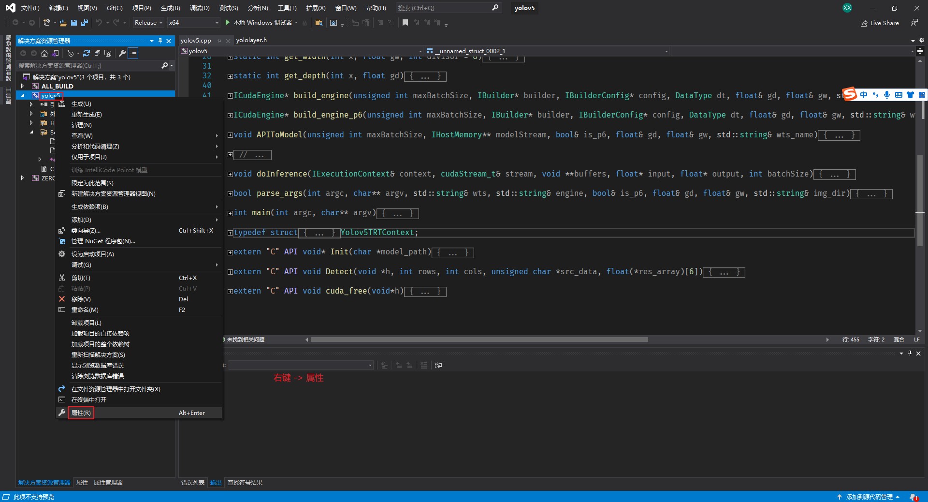Click the Save All toolbar icon
The width and height of the screenshot is (928, 502).
point(85,23)
